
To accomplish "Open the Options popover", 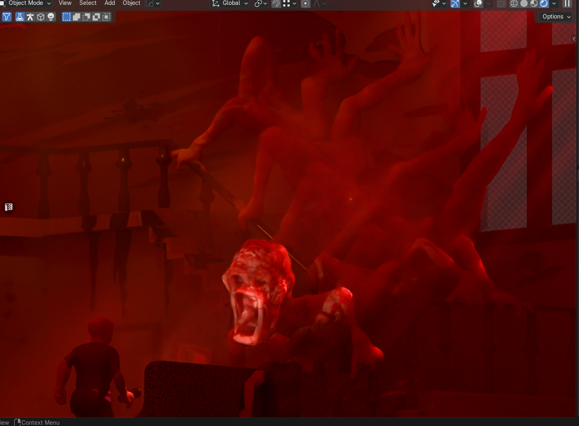I will 556,17.
